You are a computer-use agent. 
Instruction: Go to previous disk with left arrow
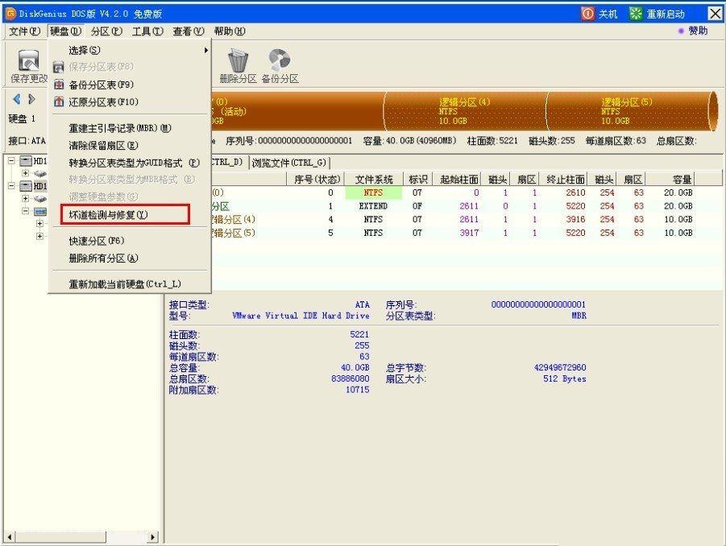click(17, 98)
